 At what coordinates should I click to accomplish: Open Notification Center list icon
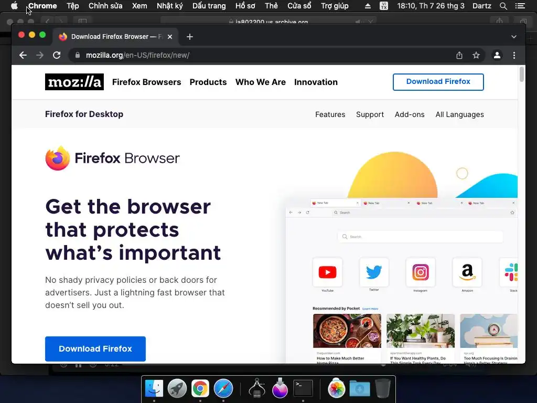(x=520, y=6)
